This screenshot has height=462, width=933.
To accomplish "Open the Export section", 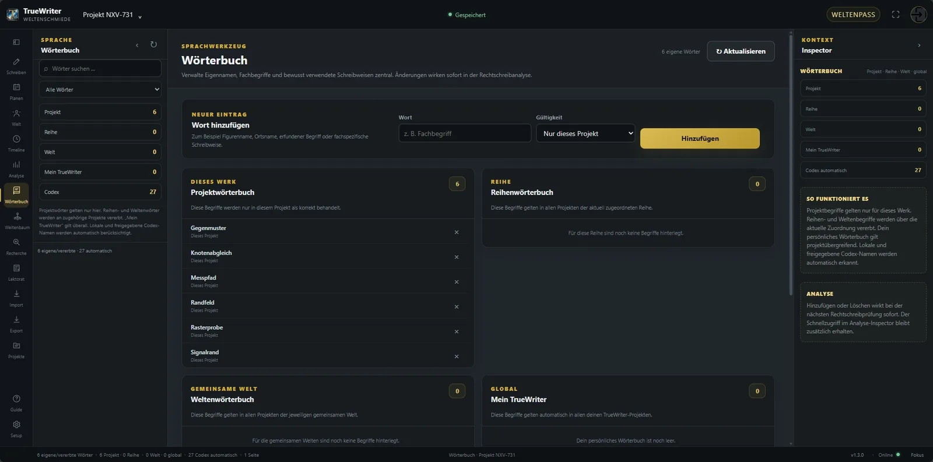I will [16, 325].
